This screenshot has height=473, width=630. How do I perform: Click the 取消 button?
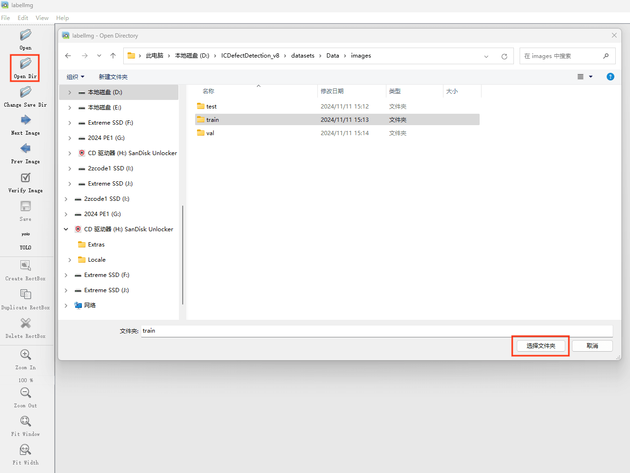click(x=592, y=346)
